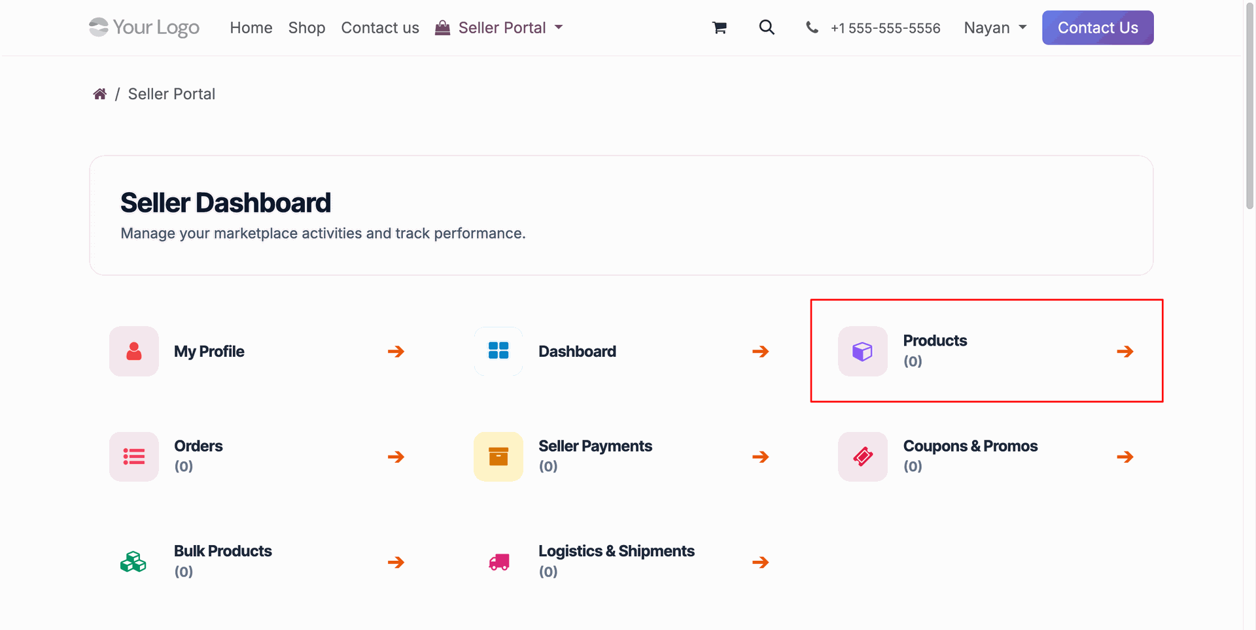Click the phone icon in header
The width and height of the screenshot is (1256, 630).
(812, 27)
